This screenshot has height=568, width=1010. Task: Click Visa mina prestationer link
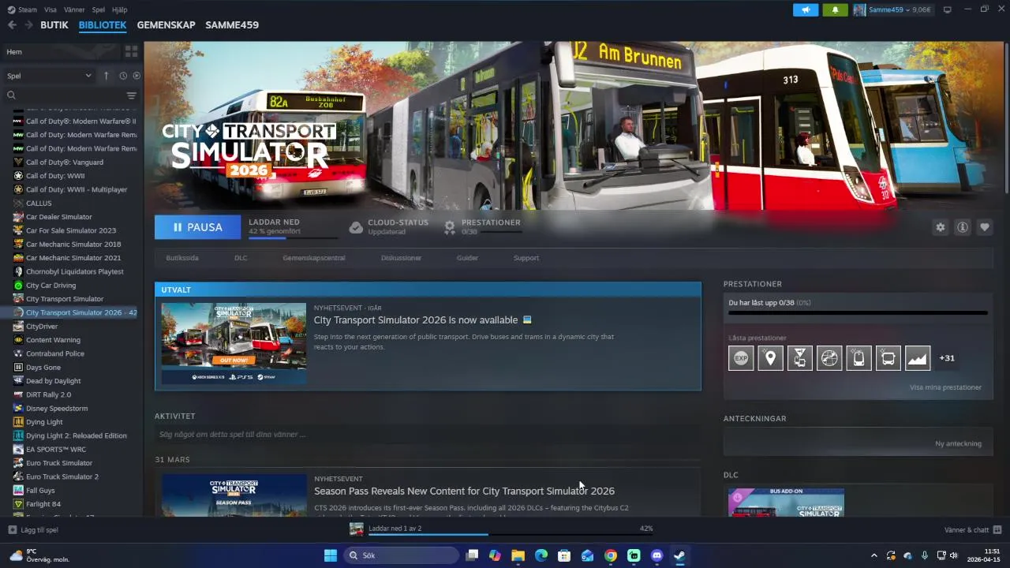click(945, 387)
